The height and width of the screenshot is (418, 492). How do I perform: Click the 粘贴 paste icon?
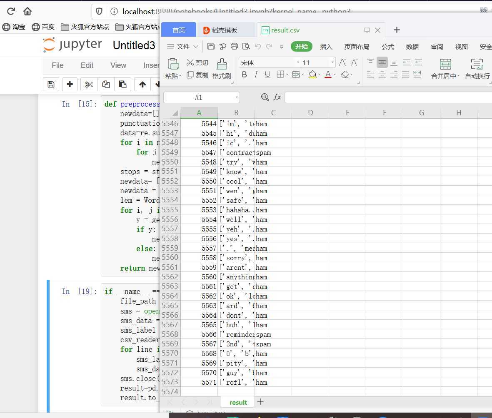[x=173, y=64]
